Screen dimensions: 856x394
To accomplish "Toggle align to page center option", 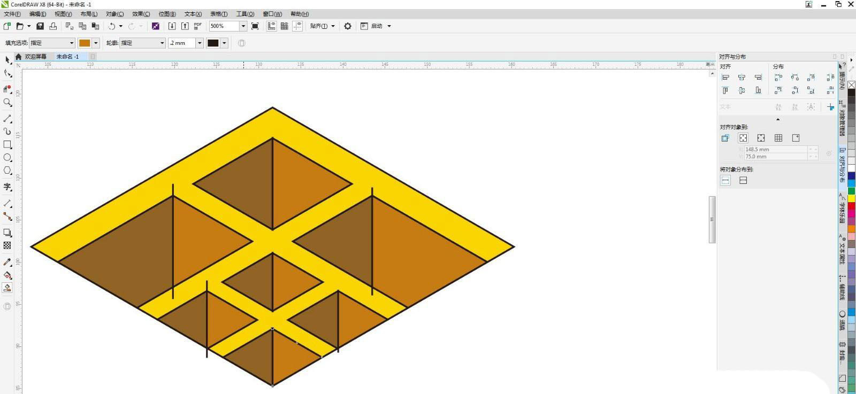I will 761,138.
